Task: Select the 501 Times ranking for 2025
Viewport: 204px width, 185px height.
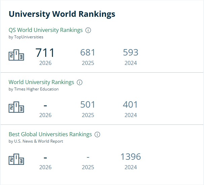Action: tap(88, 105)
